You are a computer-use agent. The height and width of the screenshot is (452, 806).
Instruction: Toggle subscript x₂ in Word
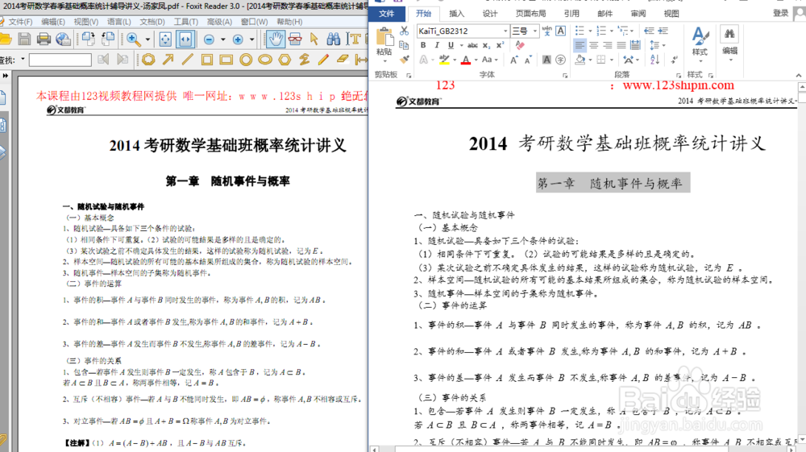click(486, 45)
